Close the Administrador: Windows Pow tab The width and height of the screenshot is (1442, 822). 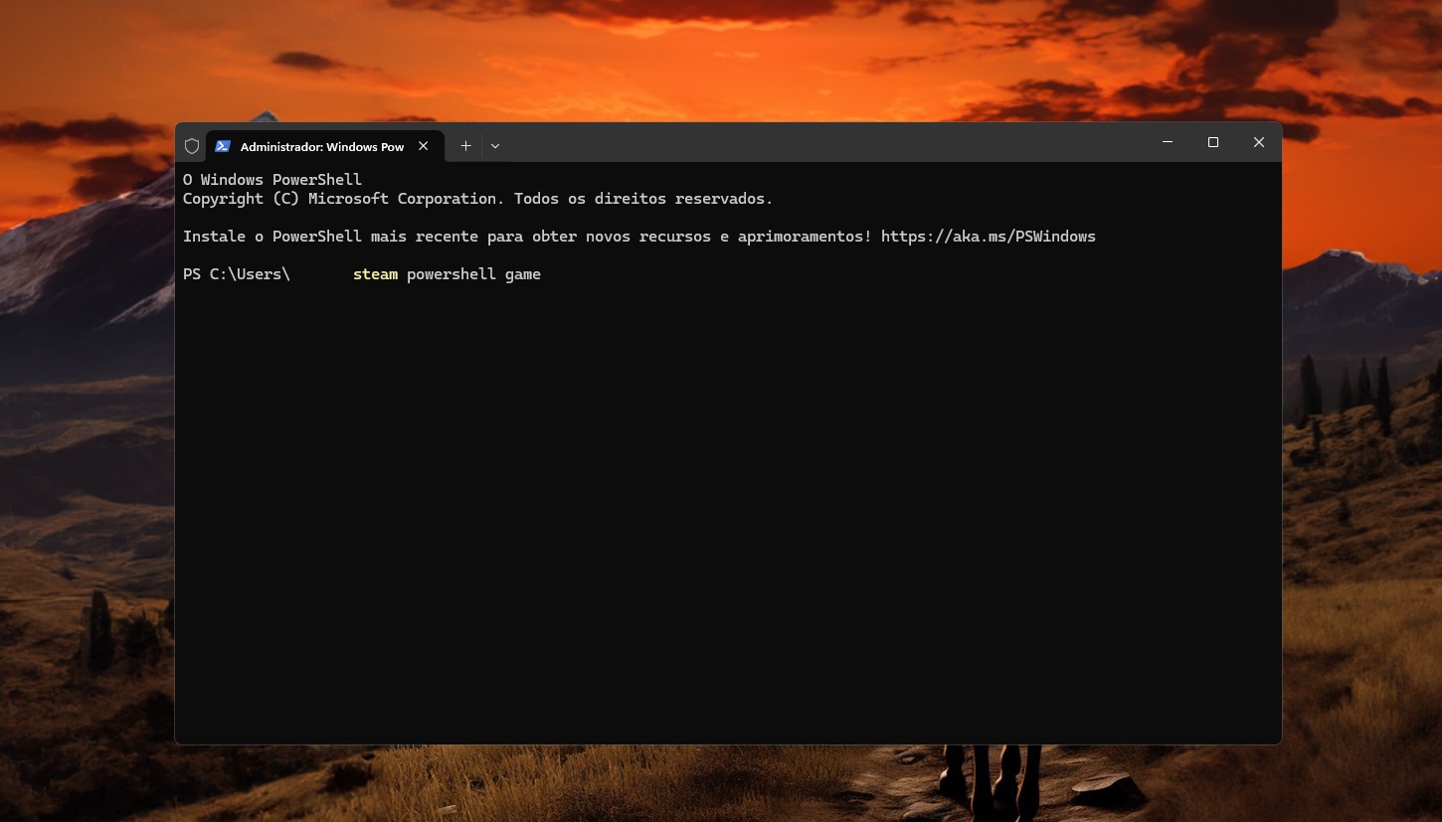(423, 145)
